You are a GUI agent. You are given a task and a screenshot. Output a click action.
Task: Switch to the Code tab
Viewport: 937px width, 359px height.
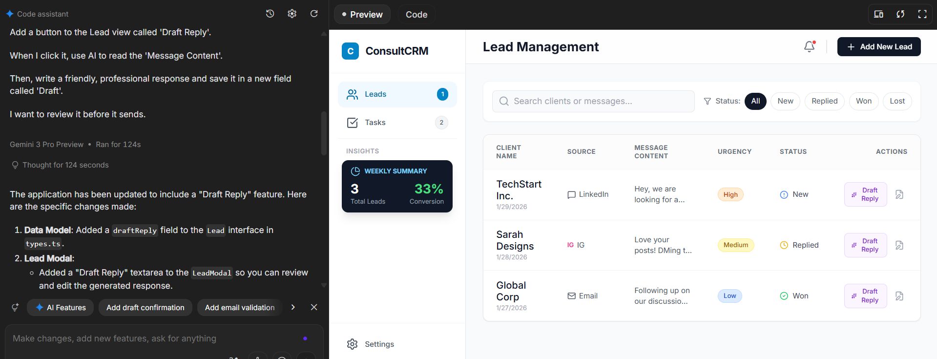click(416, 15)
